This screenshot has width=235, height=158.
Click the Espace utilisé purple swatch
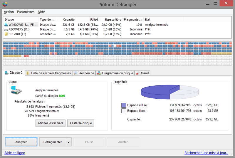point(124,105)
